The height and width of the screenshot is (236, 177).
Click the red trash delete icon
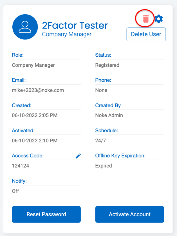pos(146,19)
